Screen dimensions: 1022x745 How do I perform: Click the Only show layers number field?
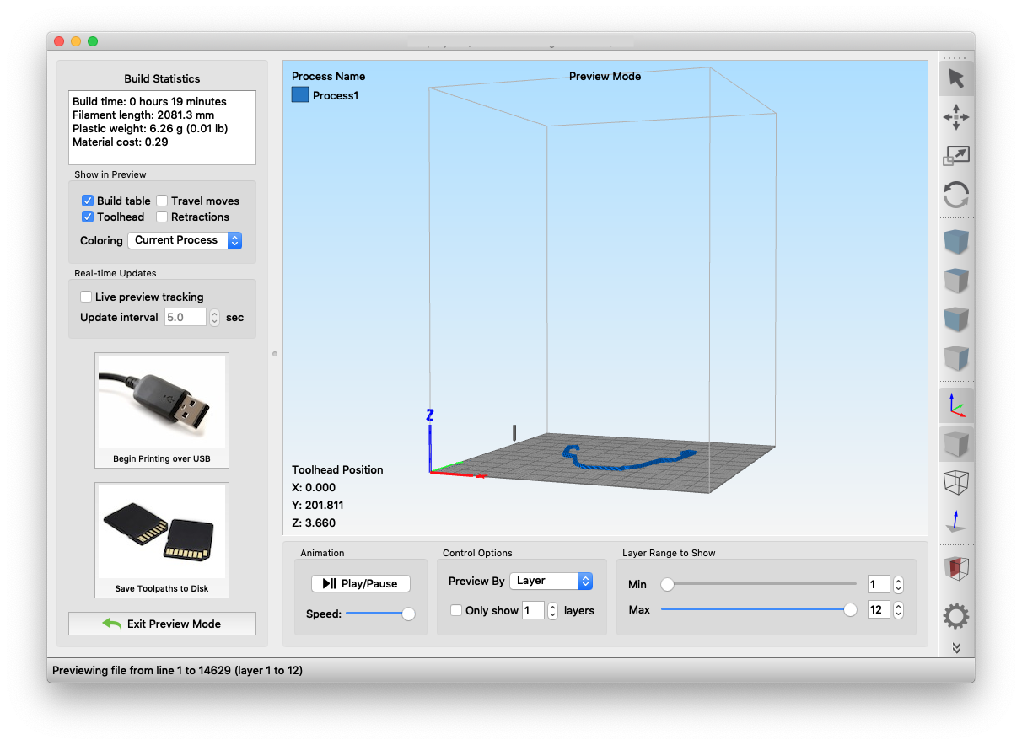pos(533,610)
